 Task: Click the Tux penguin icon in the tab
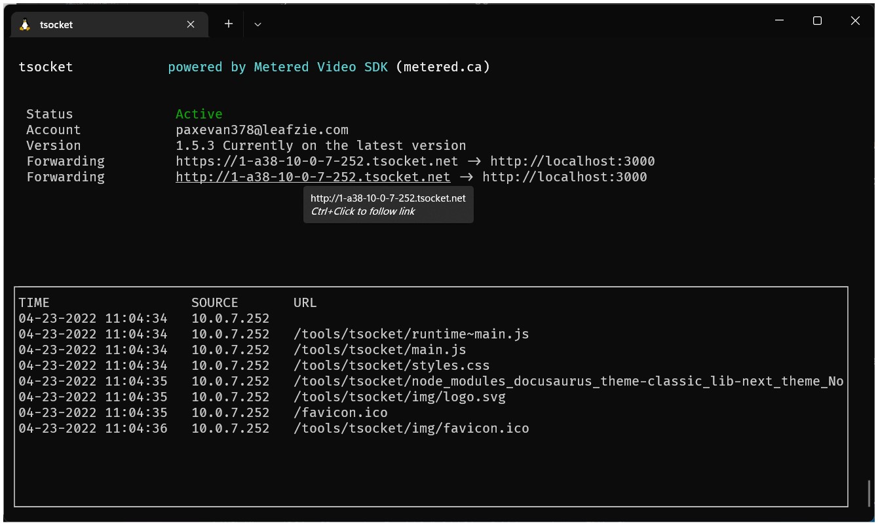(x=25, y=25)
